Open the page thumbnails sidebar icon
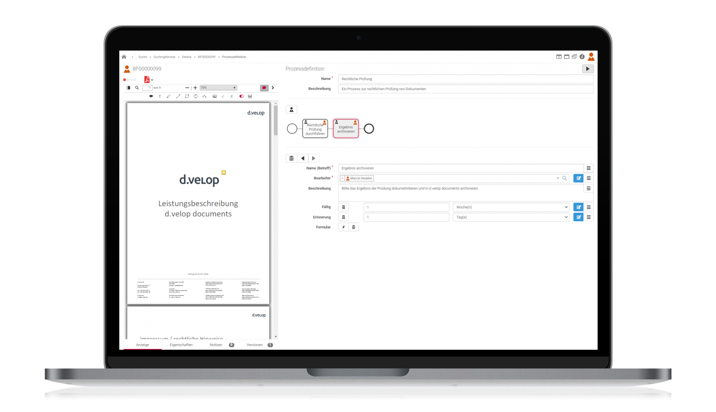Image resolution: width=716 pixels, height=412 pixels. 128,87
